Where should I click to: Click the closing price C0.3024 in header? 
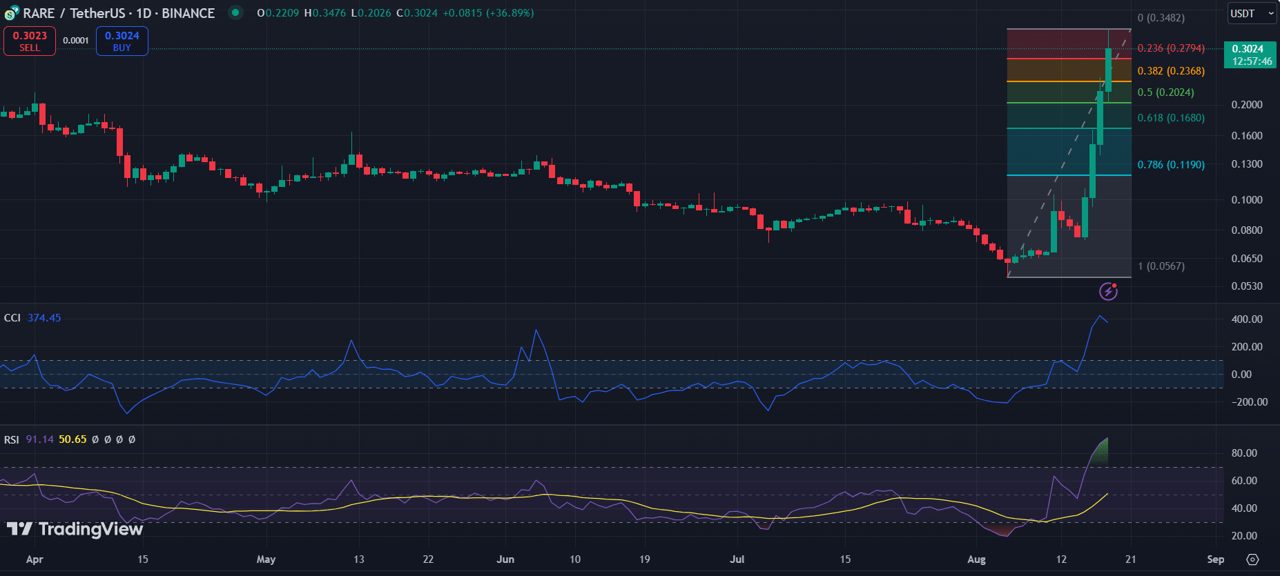point(417,13)
